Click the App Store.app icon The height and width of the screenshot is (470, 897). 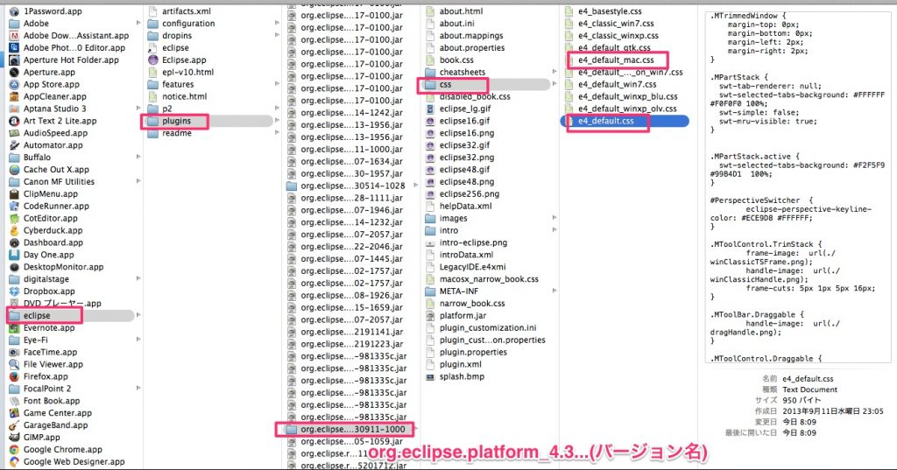pyautogui.click(x=14, y=84)
